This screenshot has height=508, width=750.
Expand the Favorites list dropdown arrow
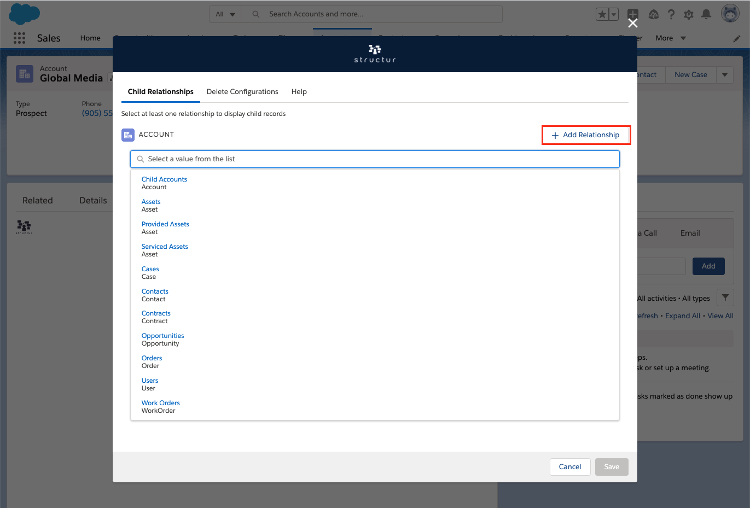click(x=614, y=15)
